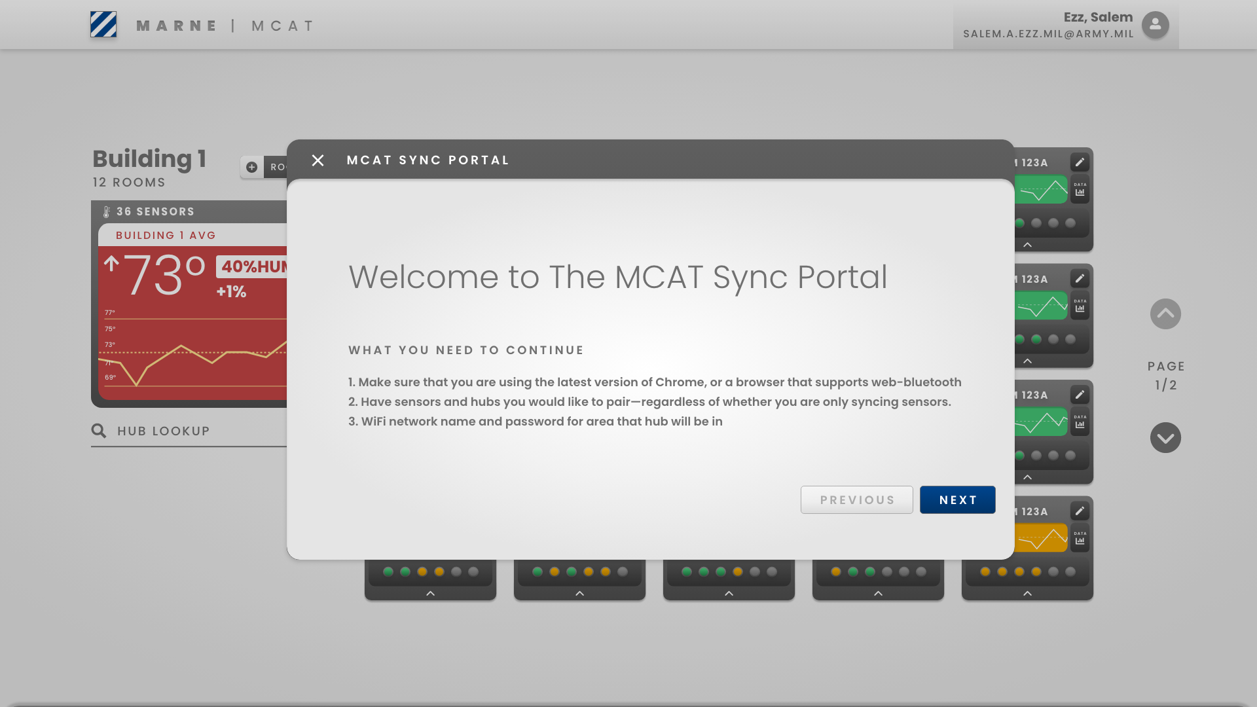The height and width of the screenshot is (707, 1257).
Task: Click the MARNE header text
Action: 177,26
